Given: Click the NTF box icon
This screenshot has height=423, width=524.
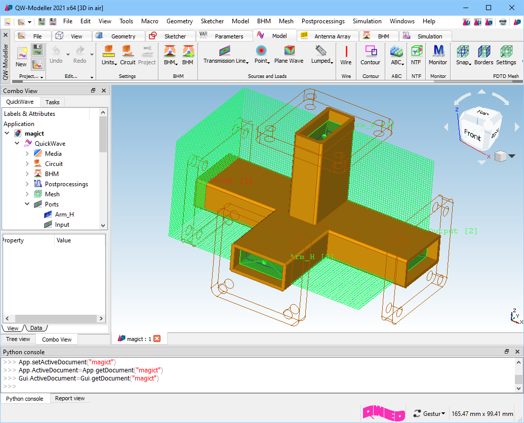Looking at the screenshot, I should click(x=416, y=51).
